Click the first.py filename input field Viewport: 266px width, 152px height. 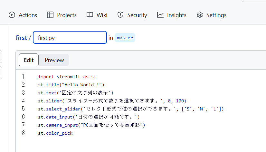pyautogui.click(x=70, y=37)
